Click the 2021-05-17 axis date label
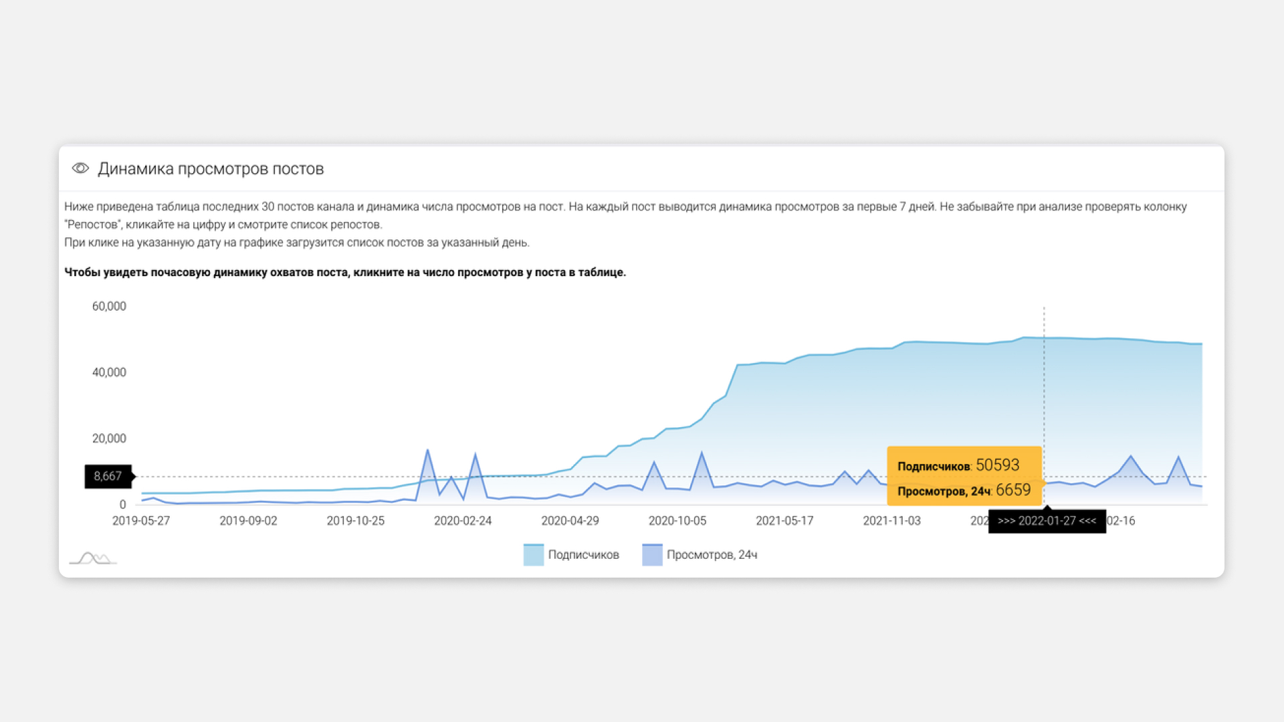 (x=784, y=521)
